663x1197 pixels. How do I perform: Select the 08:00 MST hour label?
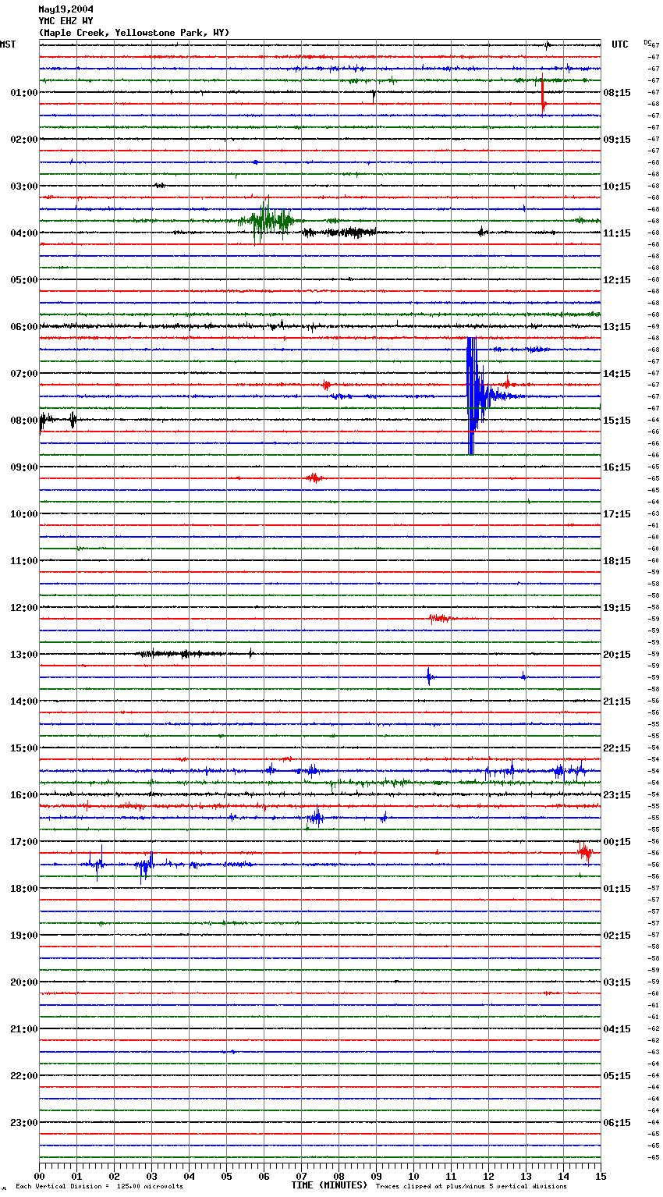24,421
